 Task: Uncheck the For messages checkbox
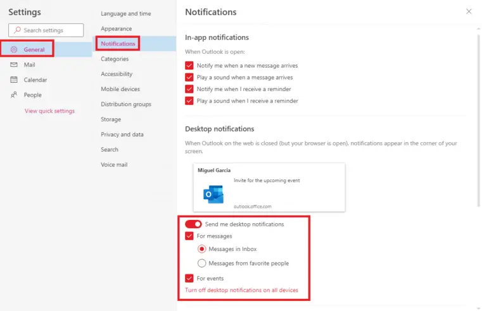[x=189, y=236]
